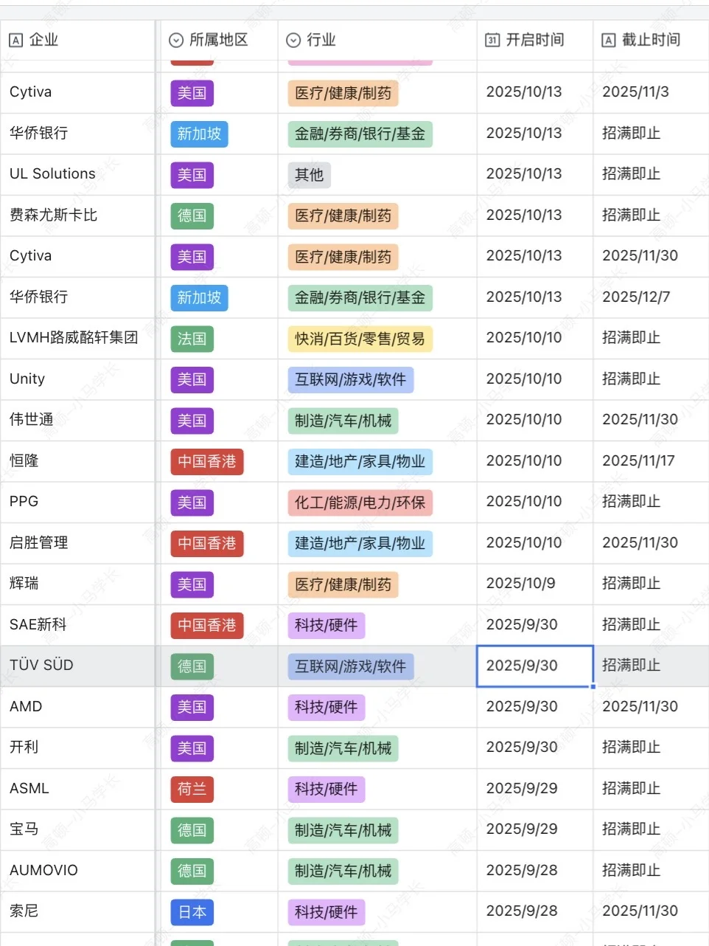Screen dimensions: 709x946
Task: Click the TÜV SÜD company name cell
Action: pyautogui.click(x=77, y=666)
